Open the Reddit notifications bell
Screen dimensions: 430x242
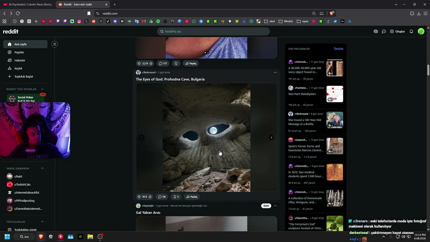pos(411,31)
